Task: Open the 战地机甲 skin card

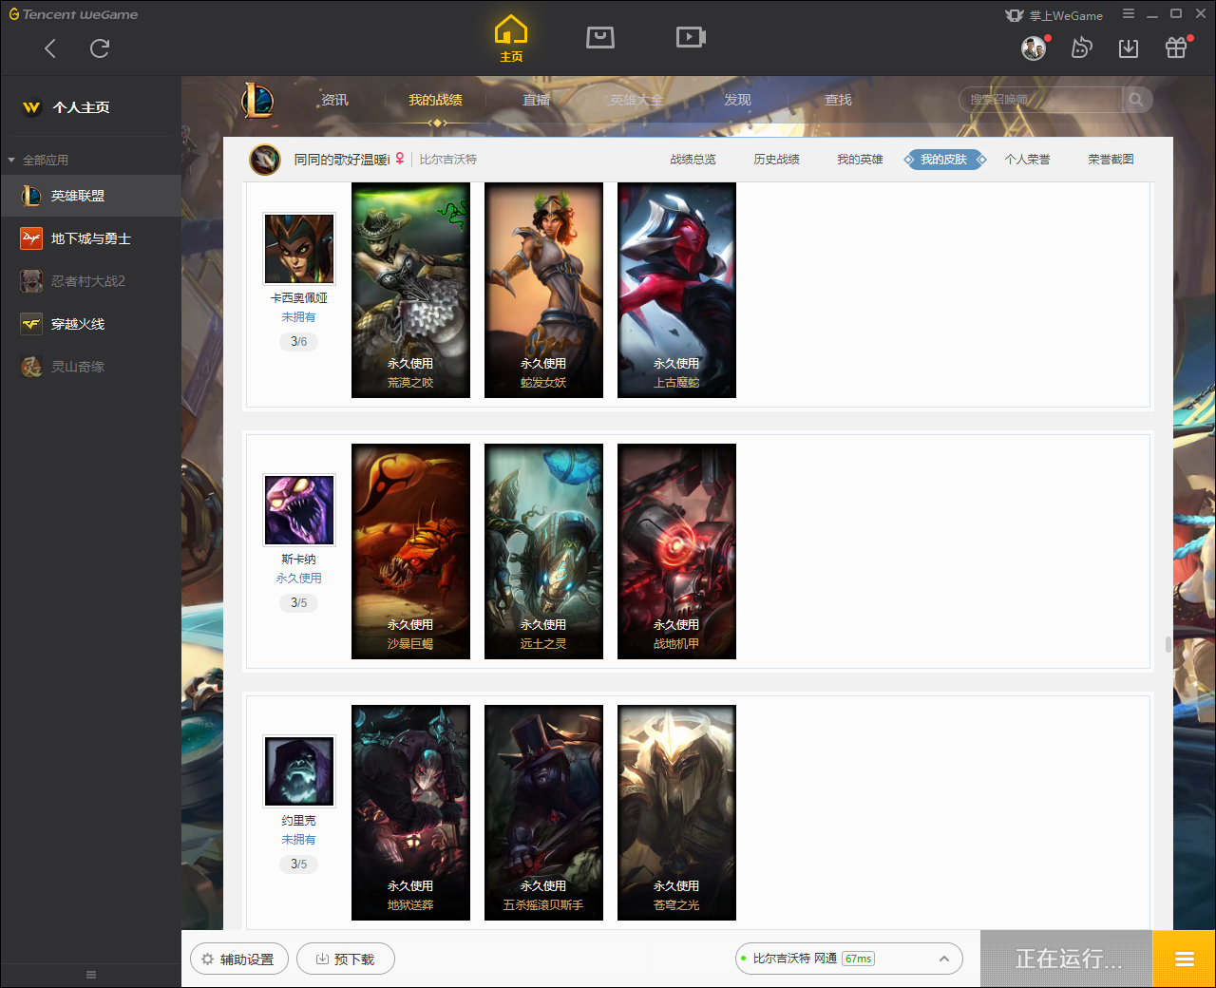Action: point(676,551)
